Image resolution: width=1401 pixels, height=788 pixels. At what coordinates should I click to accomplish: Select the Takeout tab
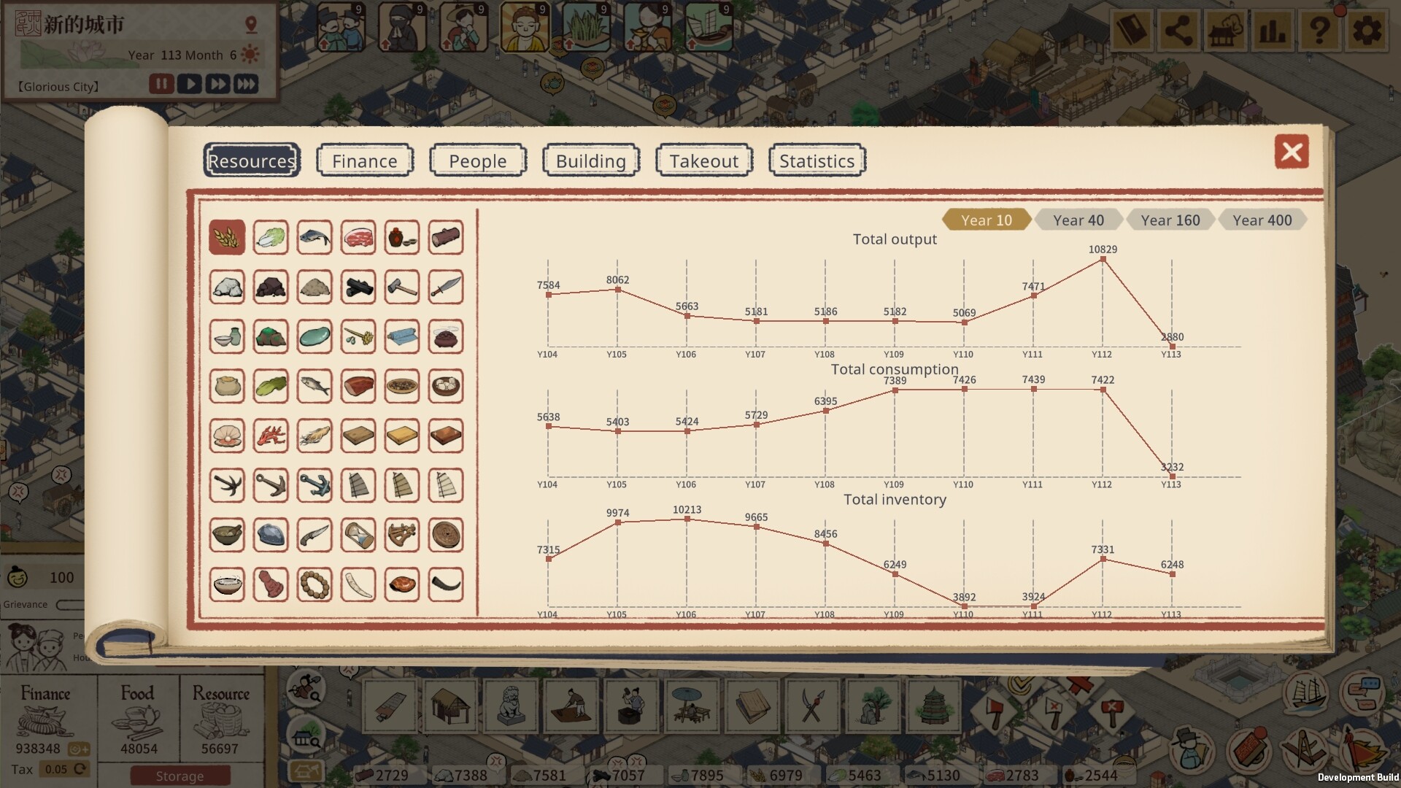(704, 161)
